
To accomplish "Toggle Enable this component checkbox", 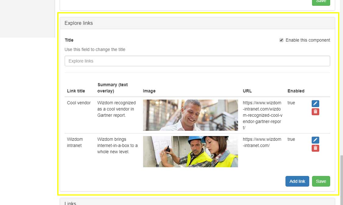I will (281, 40).
